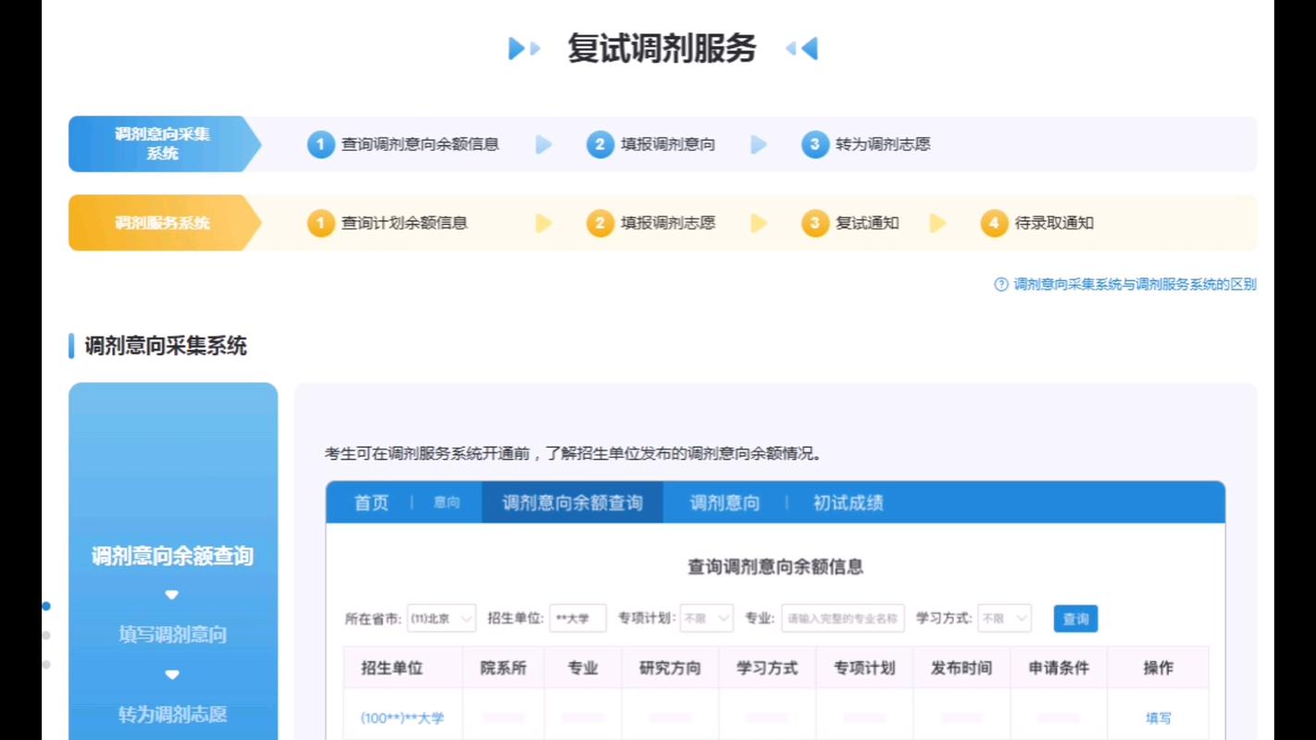Click the 待录取通知 step text
This screenshot has width=1316, height=740.
click(1054, 223)
